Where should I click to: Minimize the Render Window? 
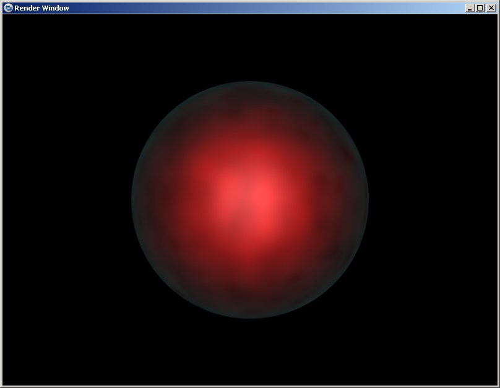click(470, 8)
